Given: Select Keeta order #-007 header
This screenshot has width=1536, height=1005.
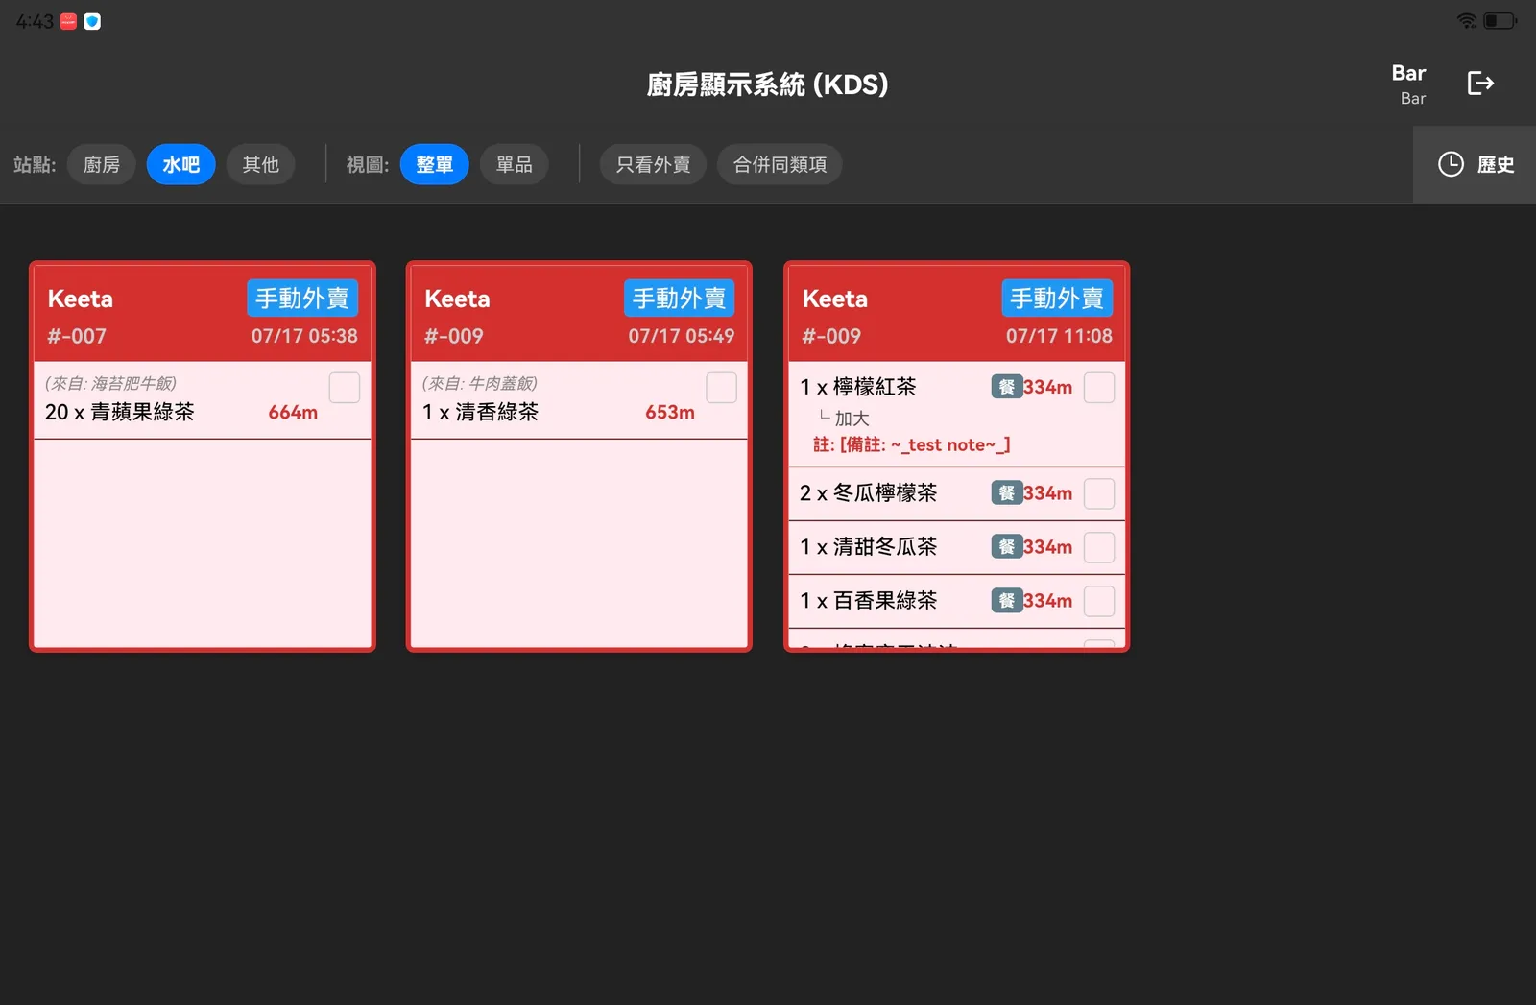Looking at the screenshot, I should tap(203, 314).
